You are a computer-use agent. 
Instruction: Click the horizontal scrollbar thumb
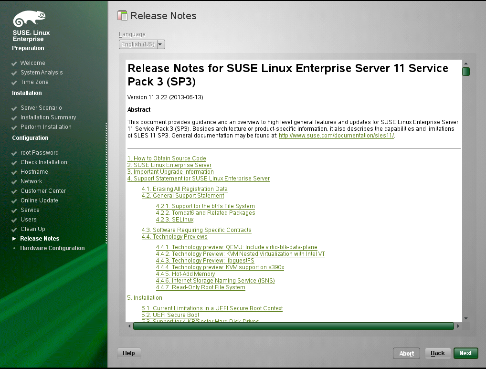coord(294,326)
